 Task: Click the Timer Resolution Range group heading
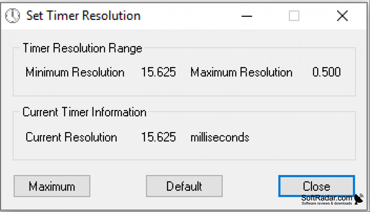click(x=82, y=48)
